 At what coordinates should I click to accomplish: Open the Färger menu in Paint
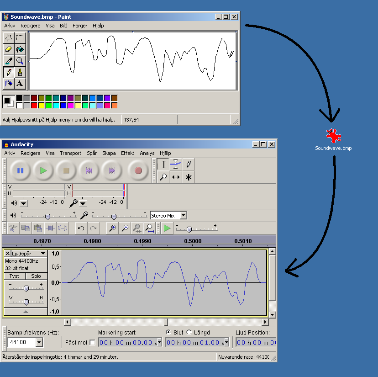pyautogui.click(x=80, y=26)
